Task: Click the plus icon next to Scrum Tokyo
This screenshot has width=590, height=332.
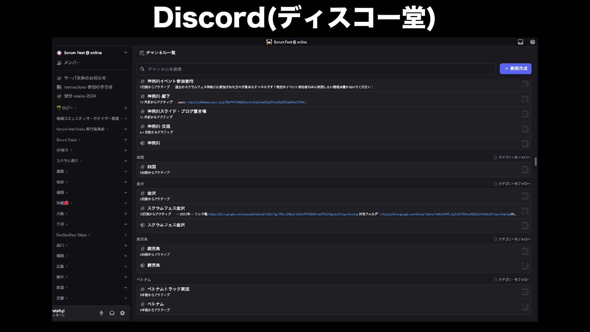Action: (x=125, y=140)
